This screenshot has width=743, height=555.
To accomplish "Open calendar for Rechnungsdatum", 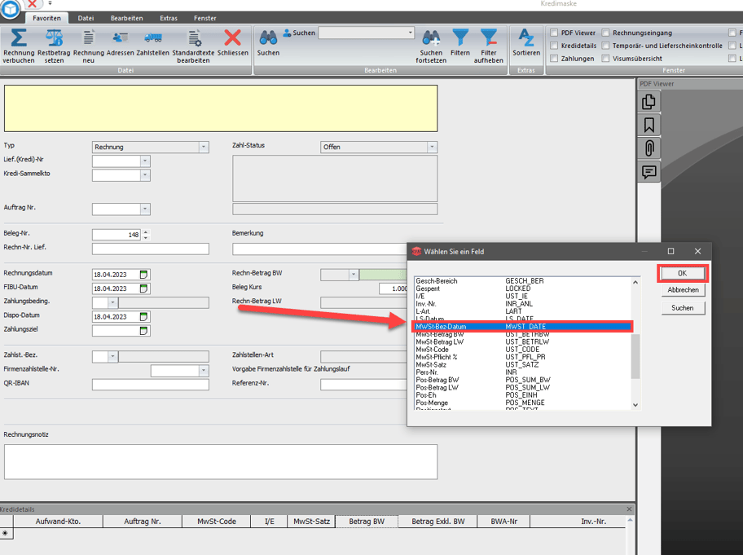I will tap(143, 275).
